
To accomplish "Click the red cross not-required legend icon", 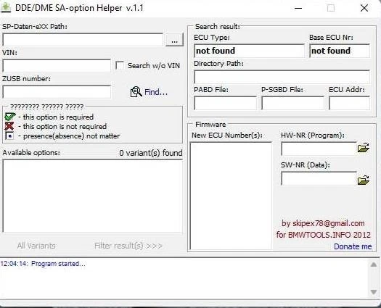I will [x=9, y=126].
